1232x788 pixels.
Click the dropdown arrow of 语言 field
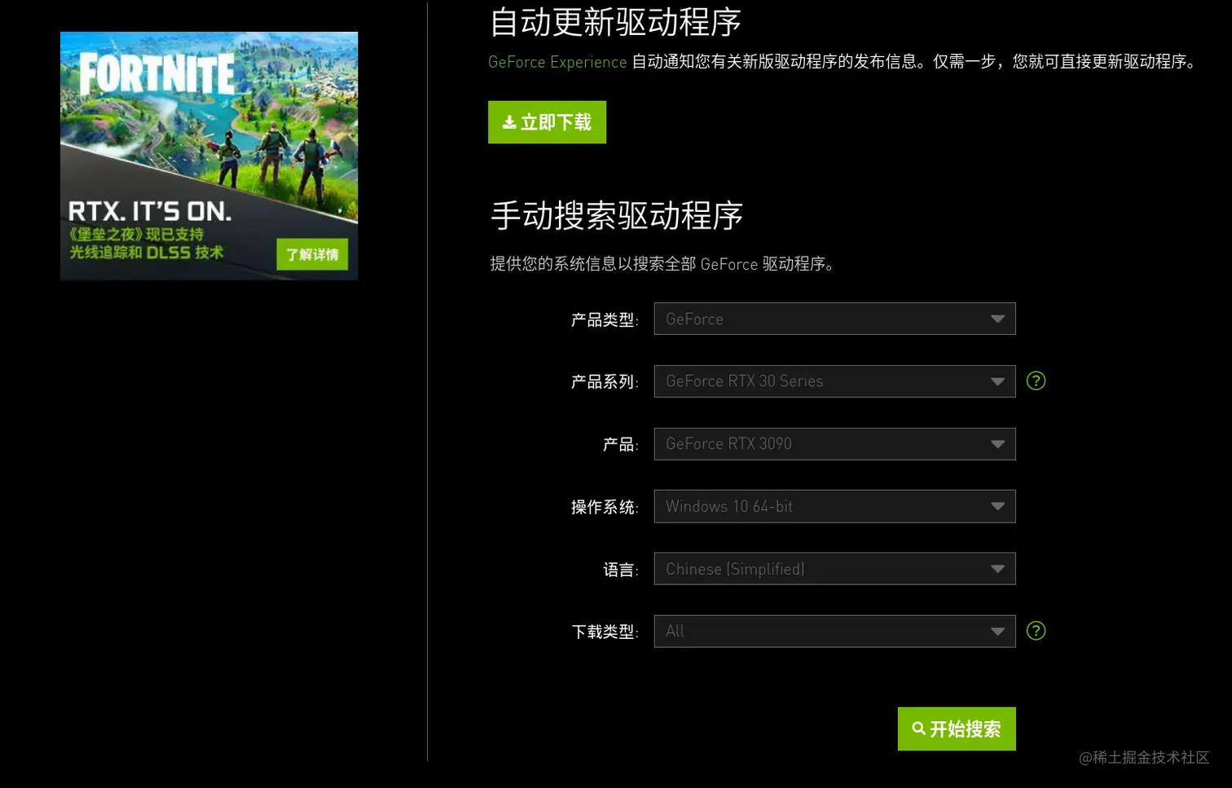click(x=997, y=568)
